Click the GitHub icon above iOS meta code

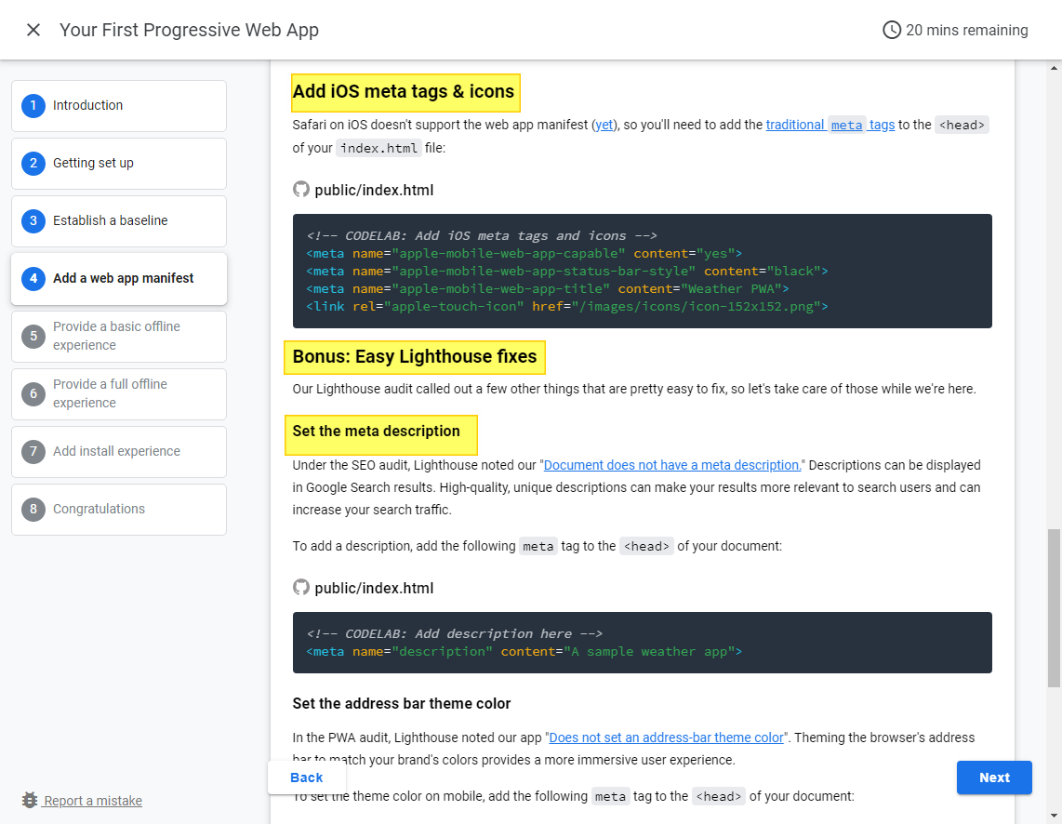pyautogui.click(x=300, y=190)
